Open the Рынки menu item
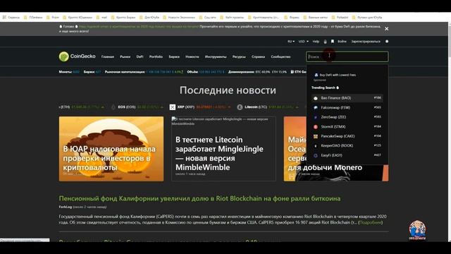The image size is (451, 254). point(125,56)
